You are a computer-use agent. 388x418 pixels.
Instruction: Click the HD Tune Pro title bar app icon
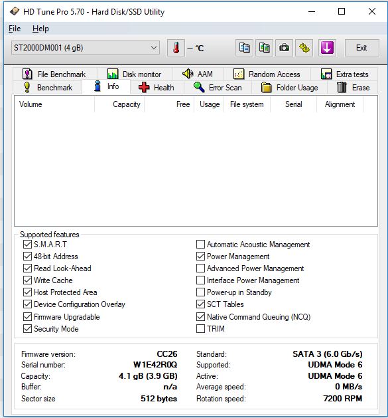pos(15,11)
